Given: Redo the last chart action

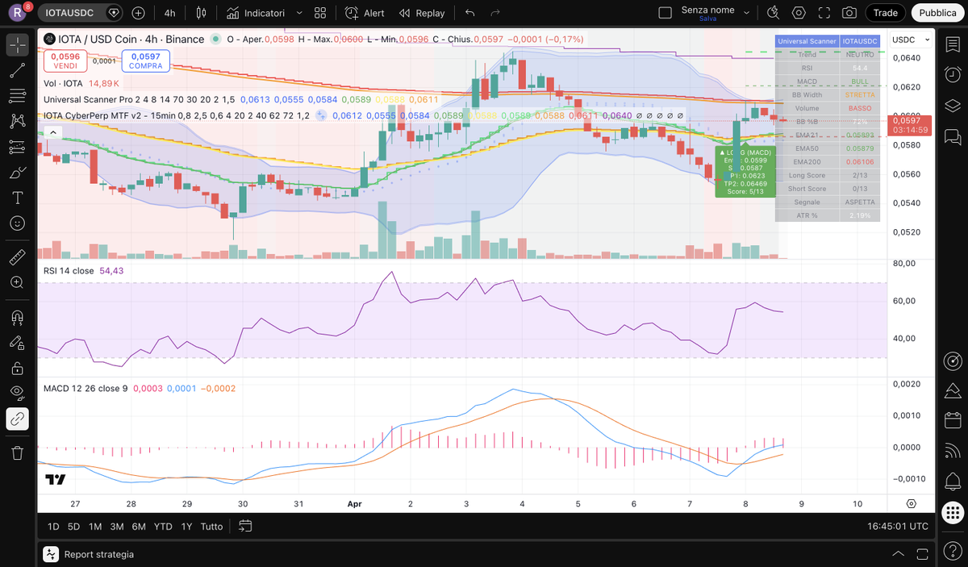Looking at the screenshot, I should click(x=495, y=13).
